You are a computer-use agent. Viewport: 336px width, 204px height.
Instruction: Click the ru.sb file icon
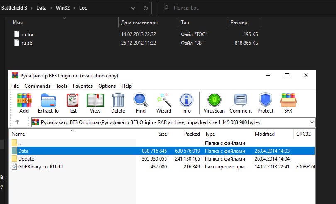[x=17, y=43]
